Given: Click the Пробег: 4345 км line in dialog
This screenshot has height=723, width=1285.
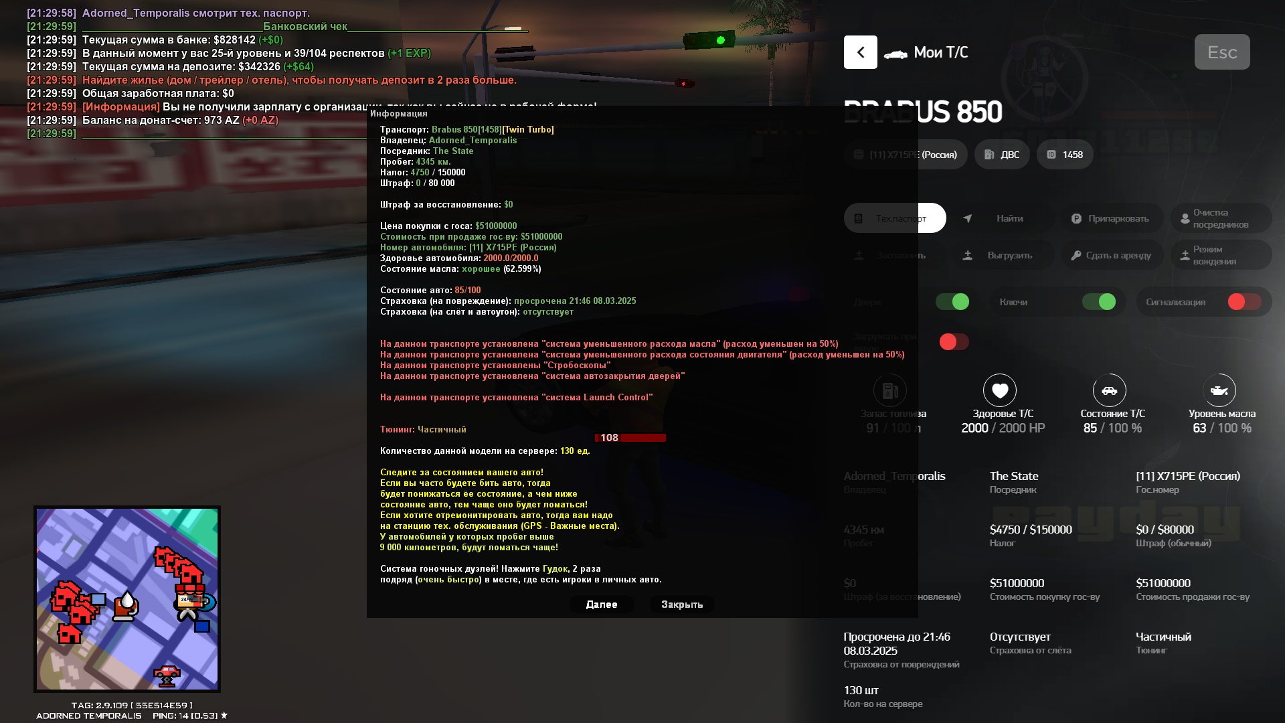Looking at the screenshot, I should [x=416, y=161].
